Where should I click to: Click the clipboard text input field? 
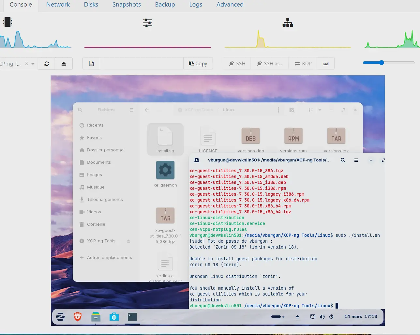point(142,64)
